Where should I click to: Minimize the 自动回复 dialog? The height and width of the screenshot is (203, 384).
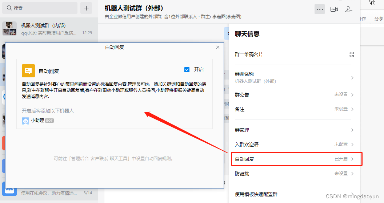pos(206,47)
